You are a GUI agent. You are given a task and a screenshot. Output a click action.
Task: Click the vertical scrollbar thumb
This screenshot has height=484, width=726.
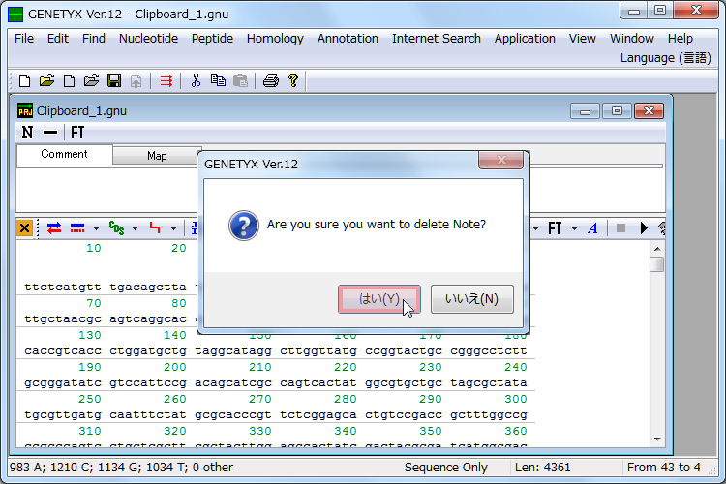tap(656, 264)
